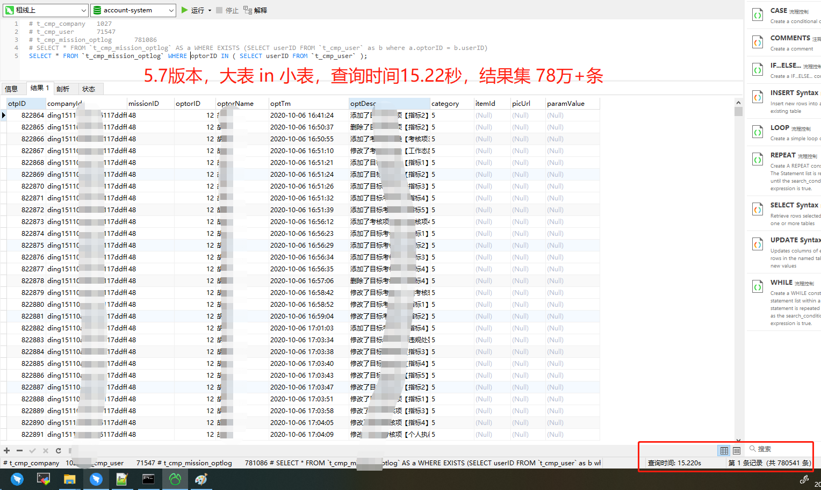Click inside the 搜索 search field

click(x=774, y=449)
